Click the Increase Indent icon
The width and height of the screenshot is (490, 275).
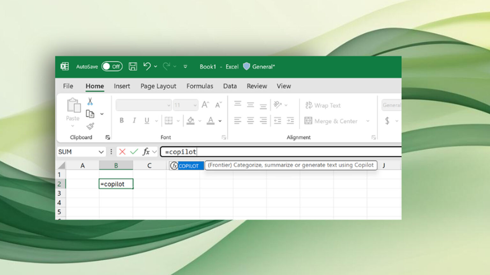coord(290,120)
